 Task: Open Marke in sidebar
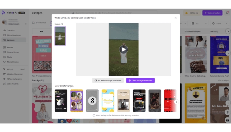click(x=10, y=57)
